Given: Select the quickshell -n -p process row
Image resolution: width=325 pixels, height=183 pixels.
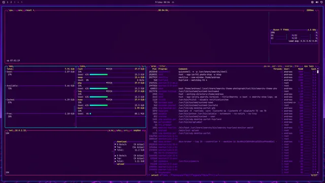Looking at the screenshot, I should tap(233, 72).
